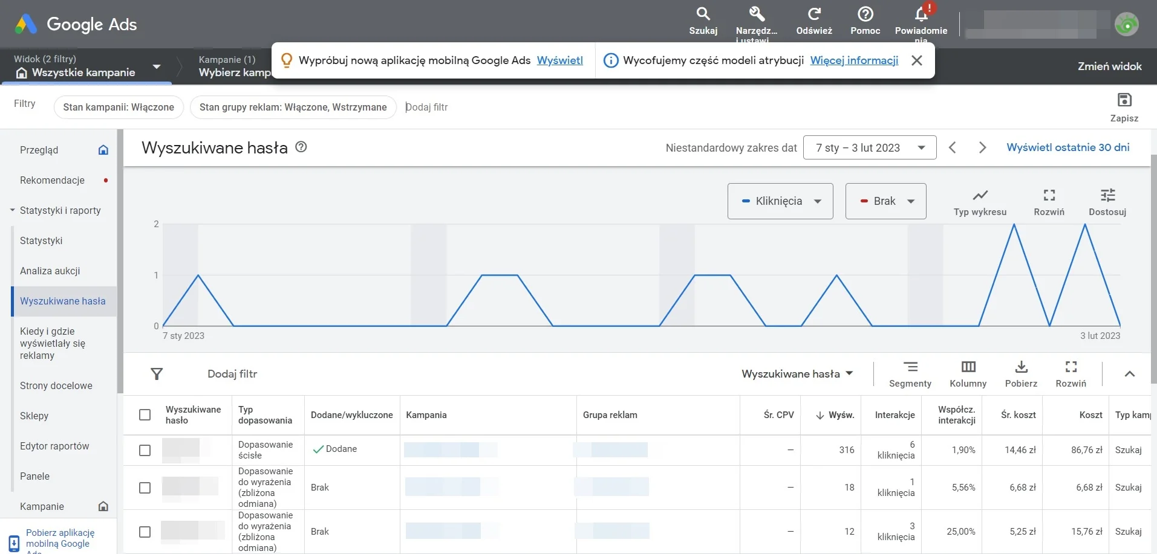The height and width of the screenshot is (554, 1157).
Task: Open the Kolumny columns selector
Action: pyautogui.click(x=968, y=367)
